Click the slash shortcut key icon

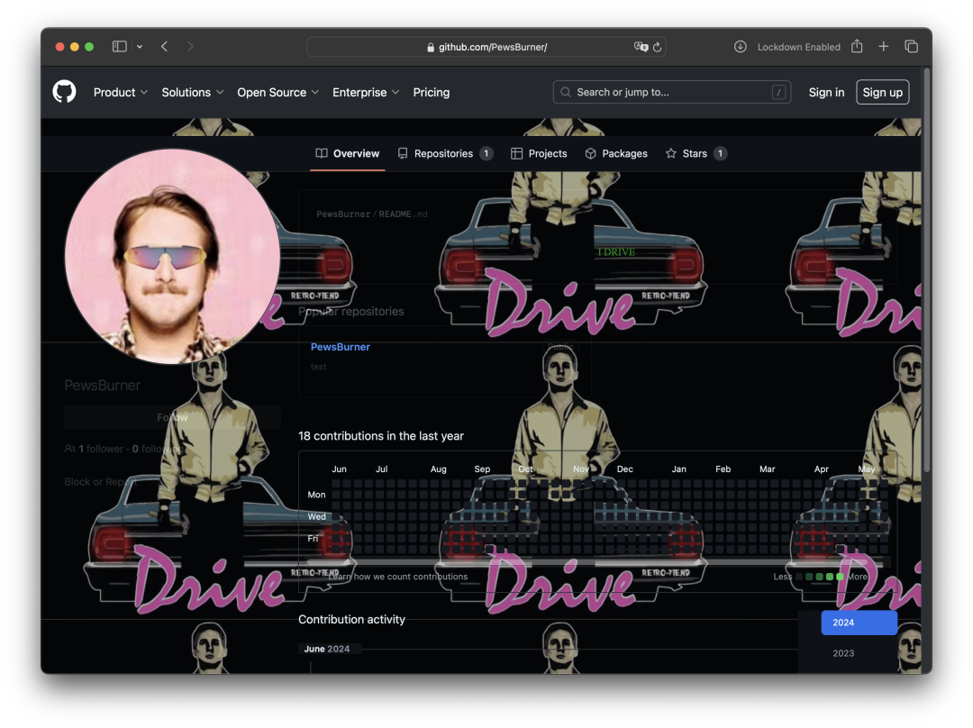(778, 92)
